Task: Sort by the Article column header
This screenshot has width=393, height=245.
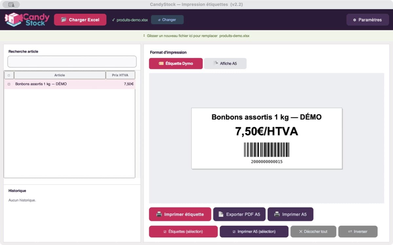Action: point(60,75)
